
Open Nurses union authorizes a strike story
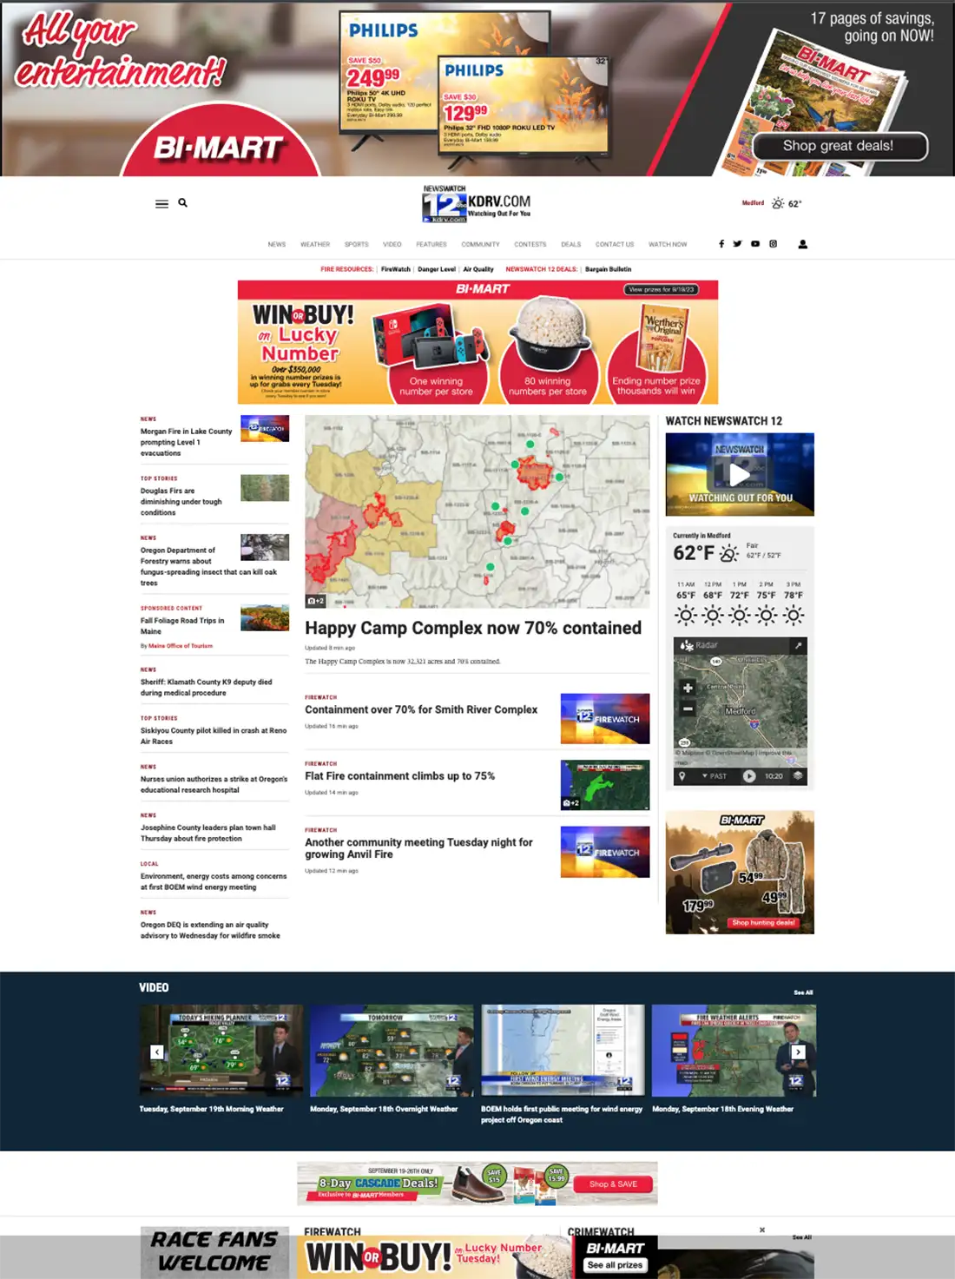(x=214, y=785)
